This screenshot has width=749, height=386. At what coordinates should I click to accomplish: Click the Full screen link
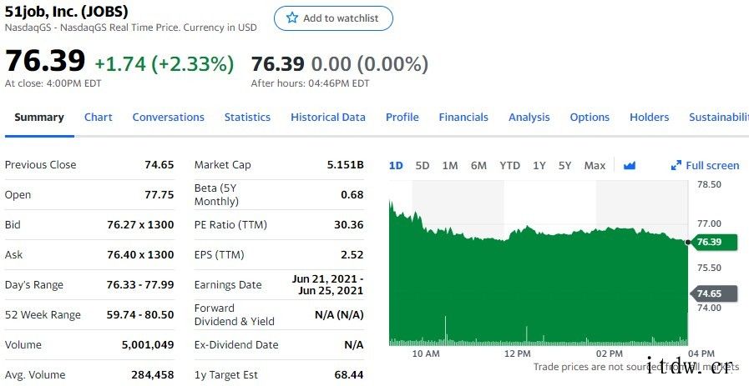click(x=712, y=165)
